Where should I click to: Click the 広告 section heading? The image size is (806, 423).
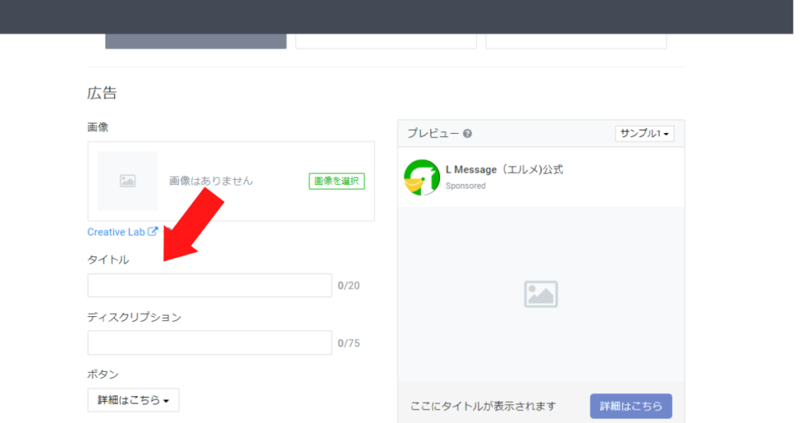[x=102, y=93]
